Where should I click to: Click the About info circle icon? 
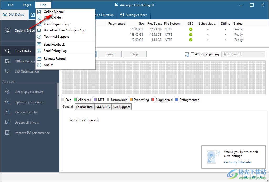[39, 65]
